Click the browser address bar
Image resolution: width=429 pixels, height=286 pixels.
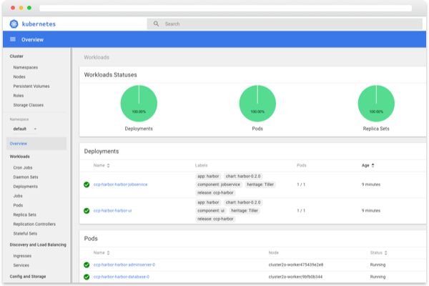click(225, 8)
